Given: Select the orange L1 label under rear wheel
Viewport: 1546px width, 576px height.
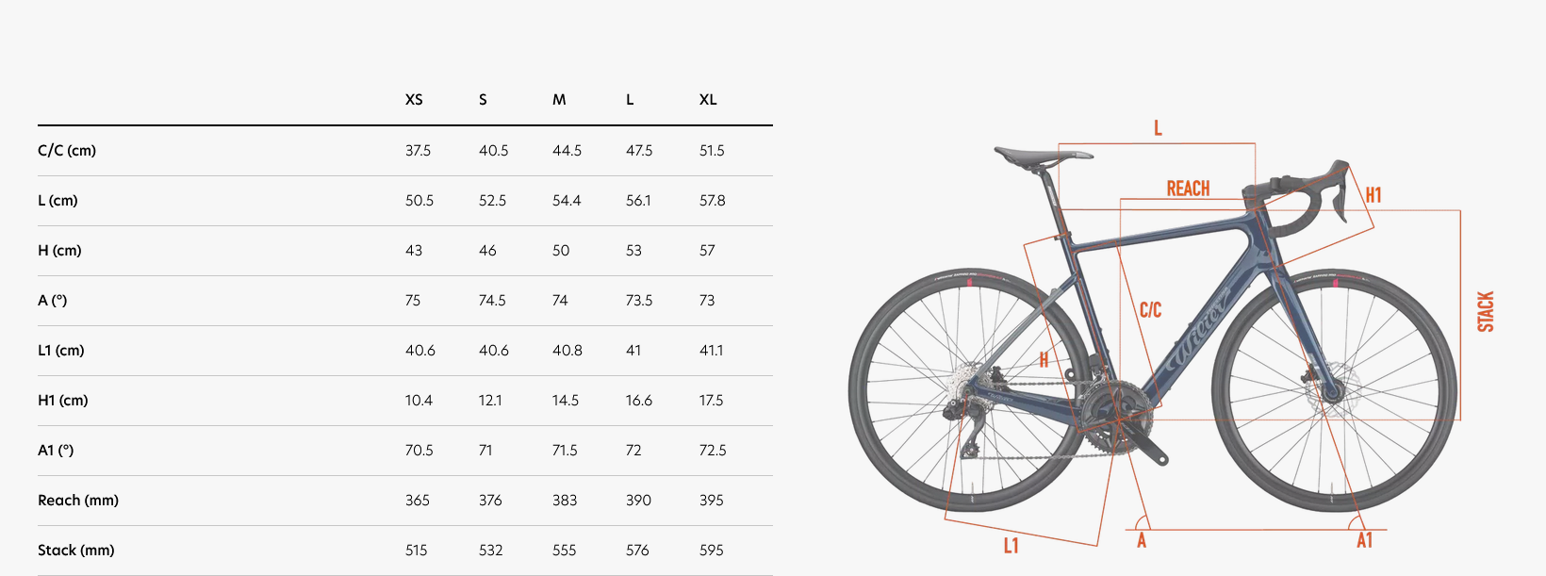Looking at the screenshot, I should pos(1011,546).
